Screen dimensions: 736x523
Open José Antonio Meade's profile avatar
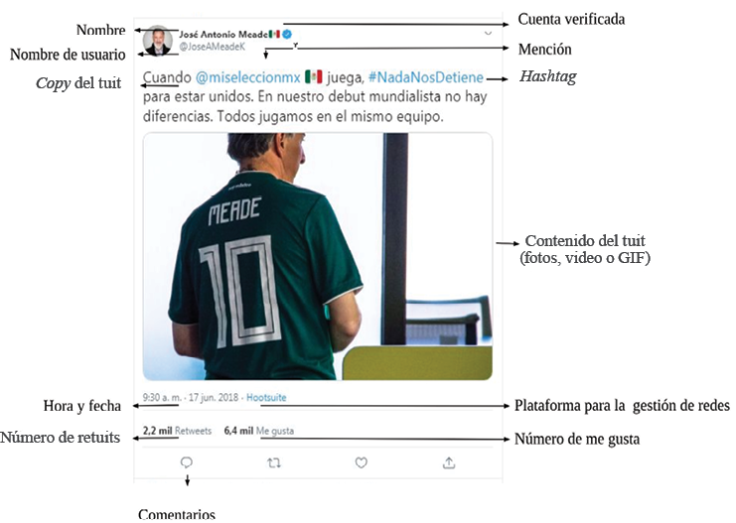pyautogui.click(x=157, y=41)
